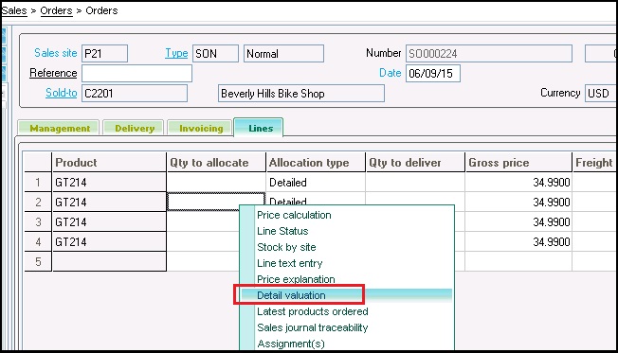Select row number 3 header

pyautogui.click(x=38, y=222)
